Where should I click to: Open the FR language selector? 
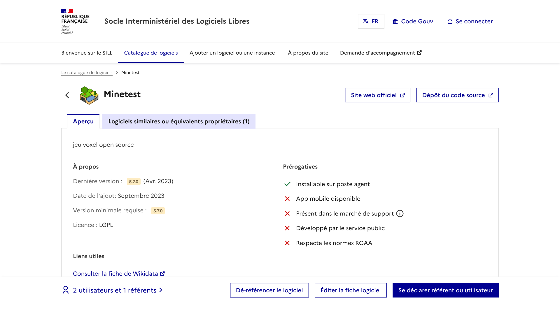pos(371,21)
